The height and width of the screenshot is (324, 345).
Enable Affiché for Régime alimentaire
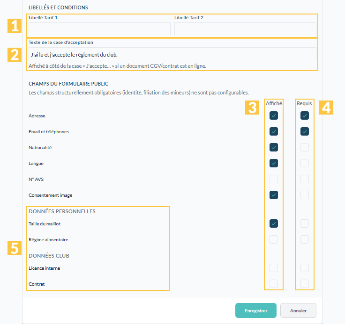(273, 239)
